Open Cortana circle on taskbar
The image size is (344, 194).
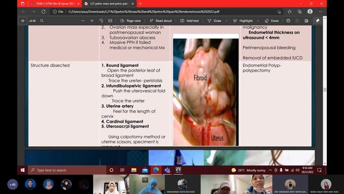(x=111, y=170)
